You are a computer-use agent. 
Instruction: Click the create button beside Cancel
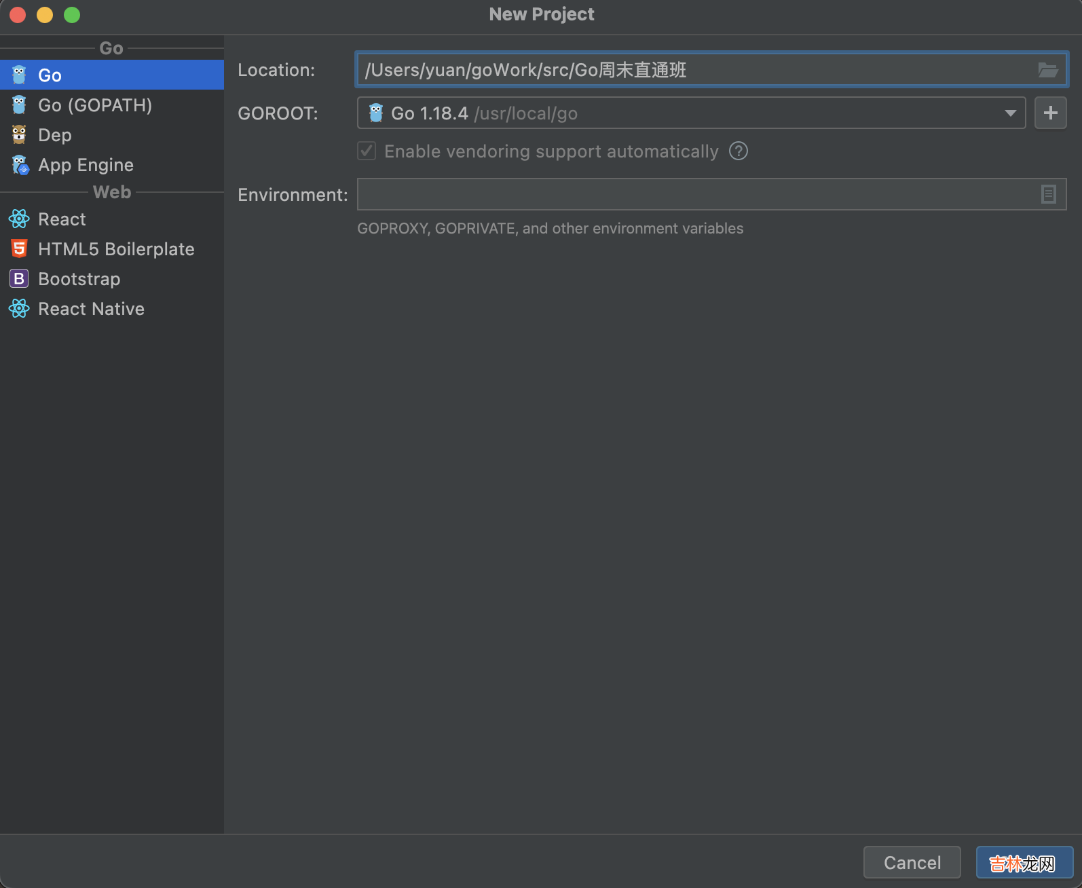tap(1024, 862)
